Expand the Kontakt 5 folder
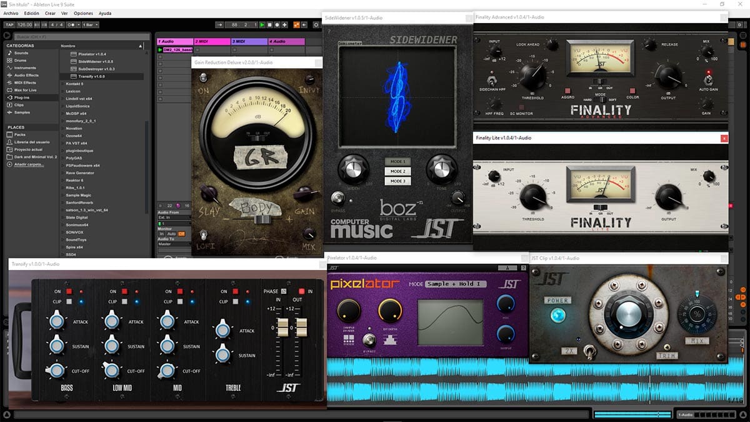Screen dimensions: 750x422 pyautogui.click(x=74, y=83)
